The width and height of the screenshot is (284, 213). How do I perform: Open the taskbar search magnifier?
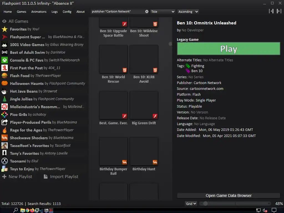pyautogui.click(x=16, y=210)
